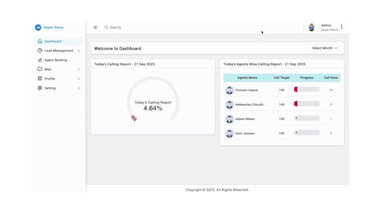
Task: Open Lead Management in the sidebar
Action: coord(58,50)
